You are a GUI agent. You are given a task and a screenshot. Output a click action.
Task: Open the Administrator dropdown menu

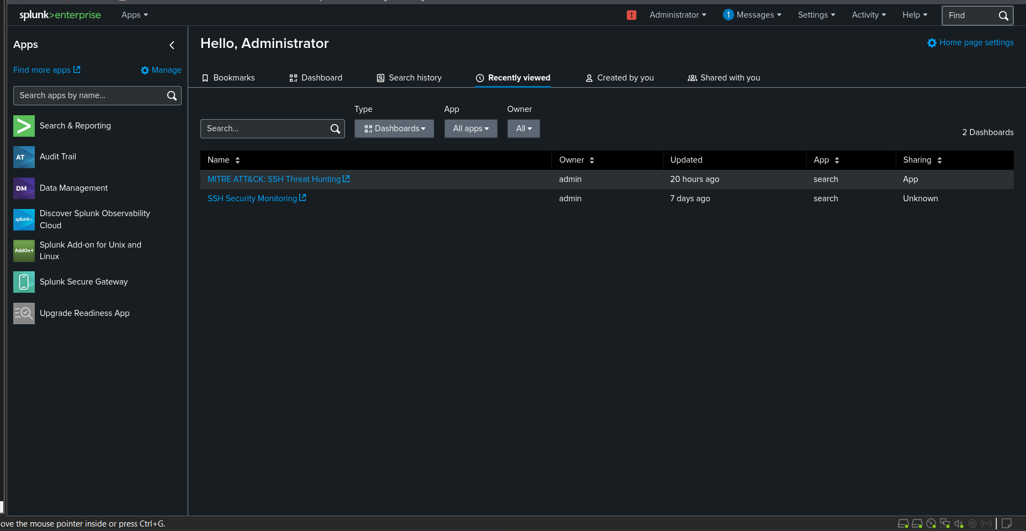point(678,15)
